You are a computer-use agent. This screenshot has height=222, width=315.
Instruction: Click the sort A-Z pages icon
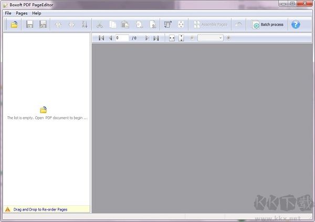pyautogui.click(x=85, y=25)
